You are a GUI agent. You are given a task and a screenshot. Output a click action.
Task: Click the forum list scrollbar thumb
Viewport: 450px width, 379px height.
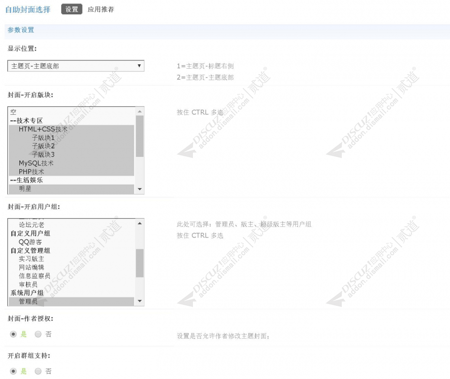[139, 136]
